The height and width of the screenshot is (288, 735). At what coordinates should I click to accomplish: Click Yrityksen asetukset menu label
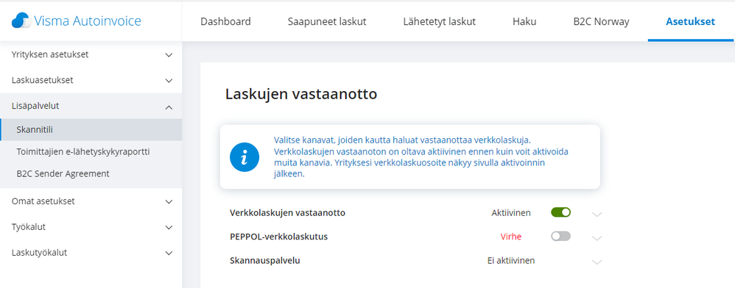pos(50,54)
